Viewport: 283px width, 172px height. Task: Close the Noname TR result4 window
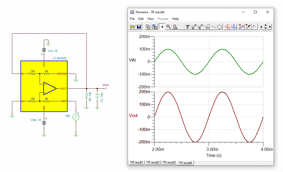[268, 12]
